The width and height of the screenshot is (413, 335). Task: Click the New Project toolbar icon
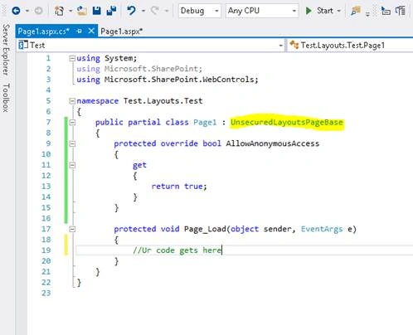coord(59,11)
